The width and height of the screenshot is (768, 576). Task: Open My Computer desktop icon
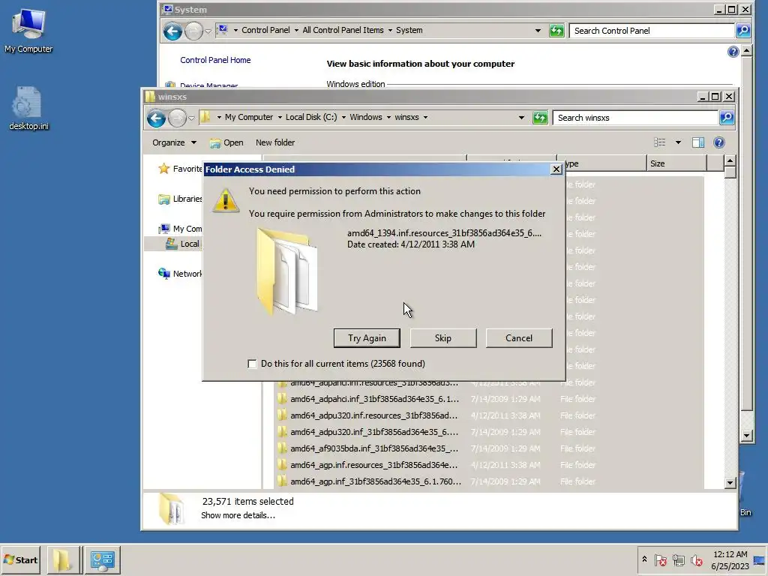(28, 30)
